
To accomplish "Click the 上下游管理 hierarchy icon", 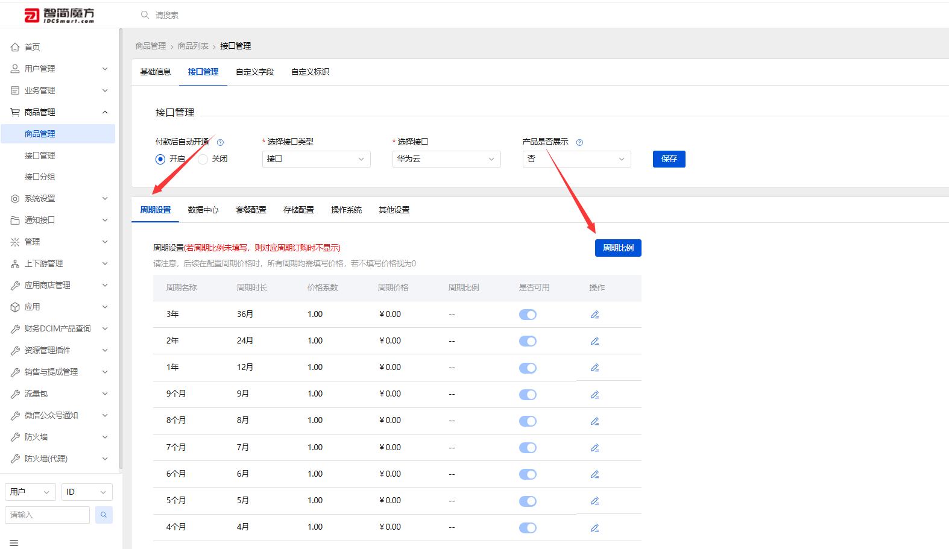I will 15,264.
